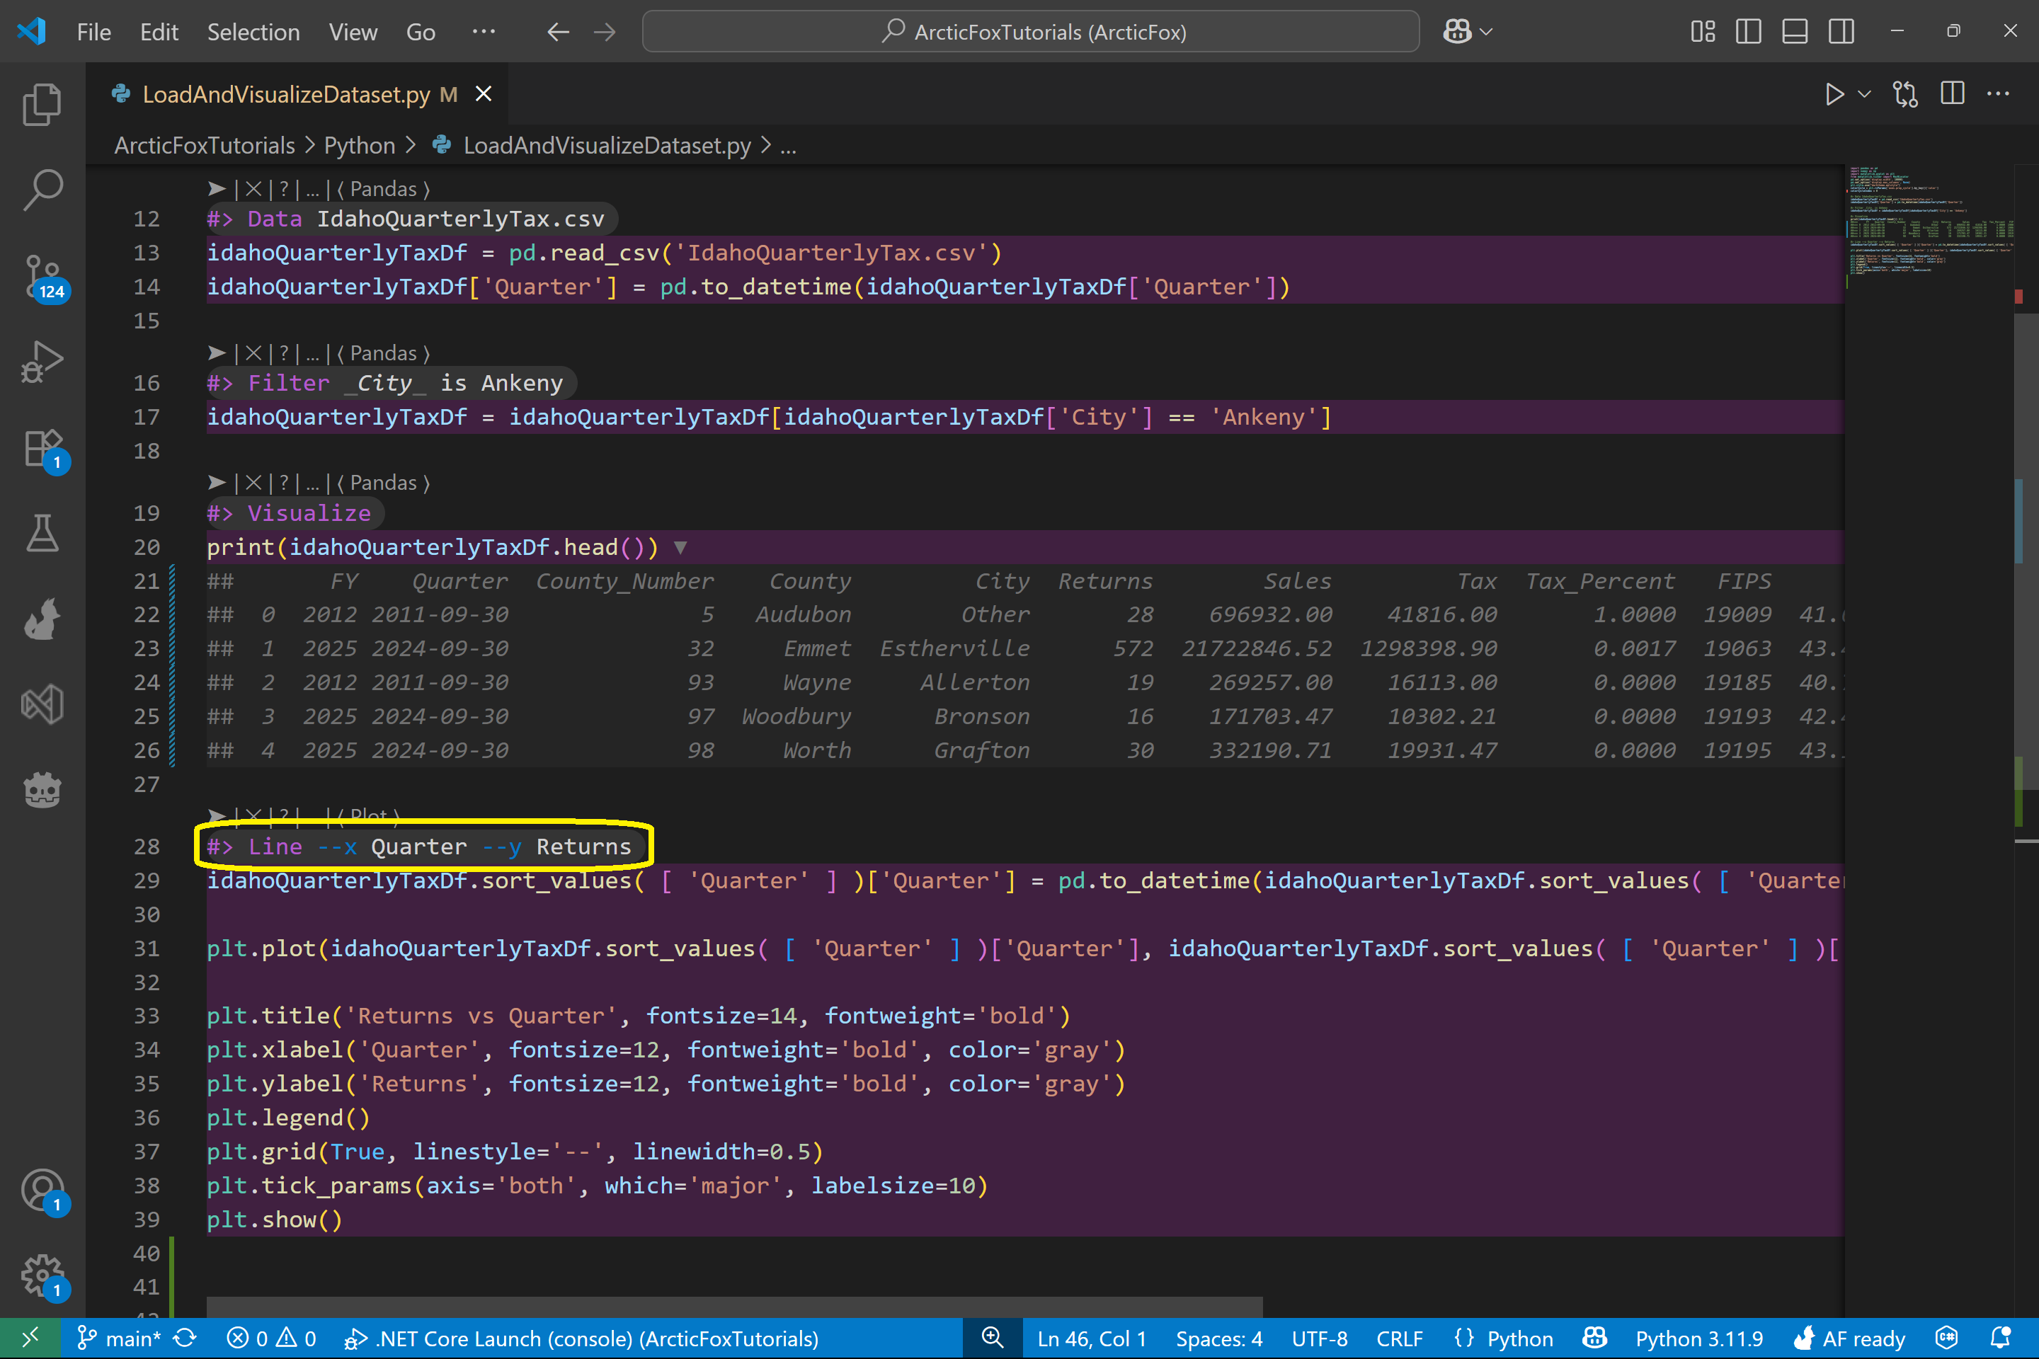Open notifications bell in status bar
The image size is (2039, 1359).
[2001, 1338]
